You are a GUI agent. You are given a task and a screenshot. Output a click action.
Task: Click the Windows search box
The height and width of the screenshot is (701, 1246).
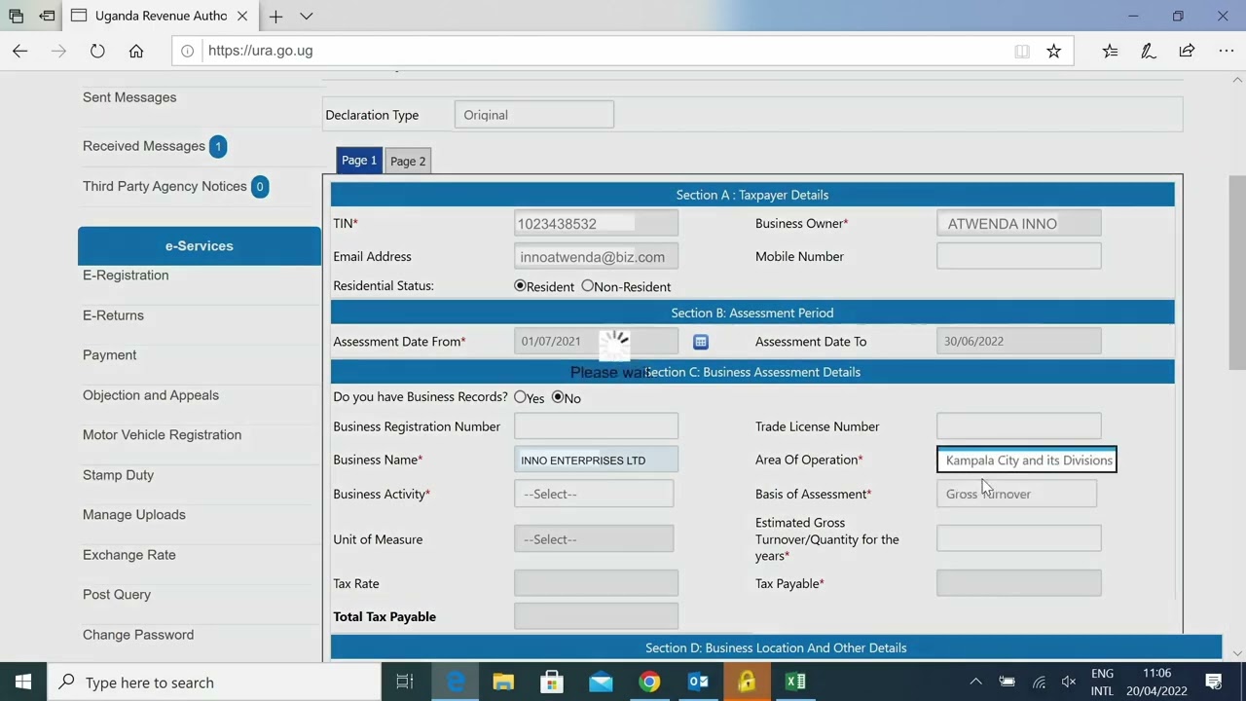point(214,683)
